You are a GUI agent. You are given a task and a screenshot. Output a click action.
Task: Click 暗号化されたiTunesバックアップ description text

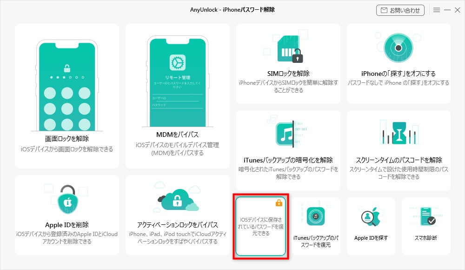pos(288,173)
